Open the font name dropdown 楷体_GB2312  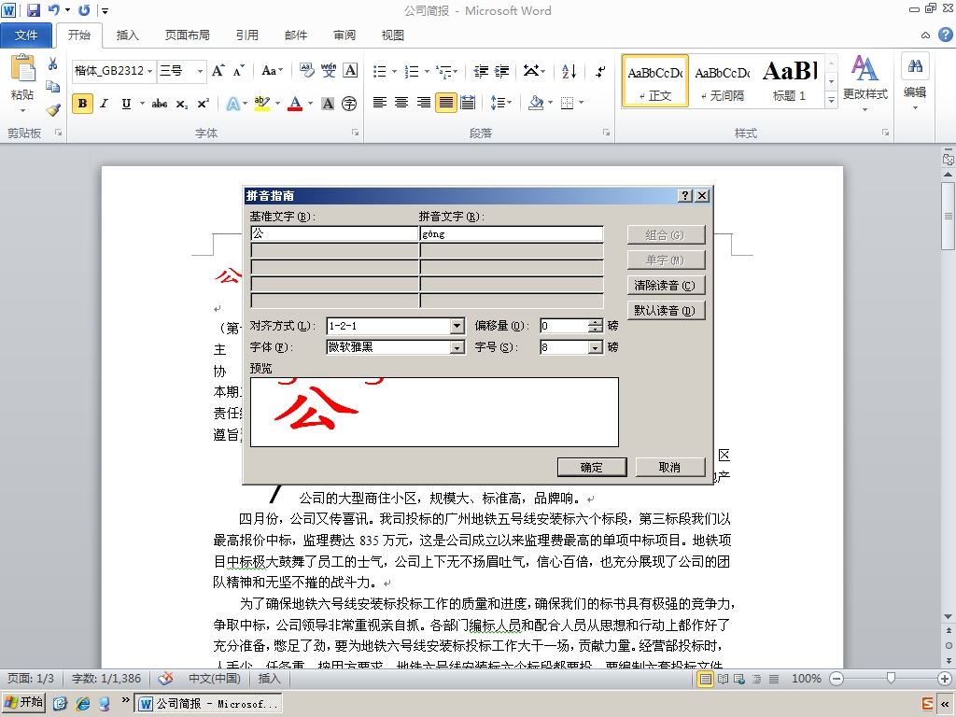149,71
